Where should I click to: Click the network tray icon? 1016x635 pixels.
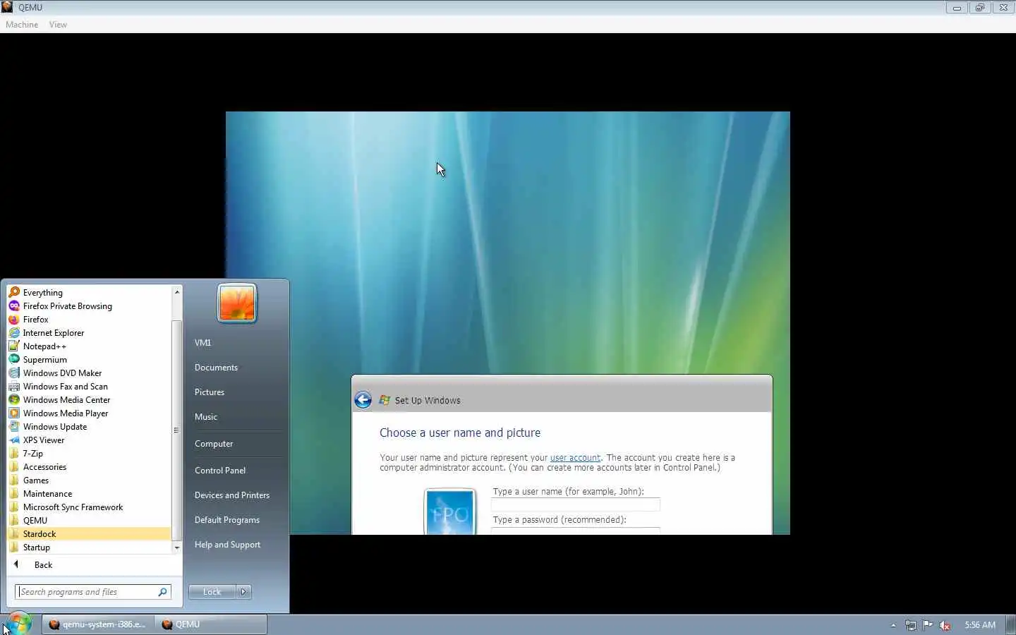tap(911, 625)
